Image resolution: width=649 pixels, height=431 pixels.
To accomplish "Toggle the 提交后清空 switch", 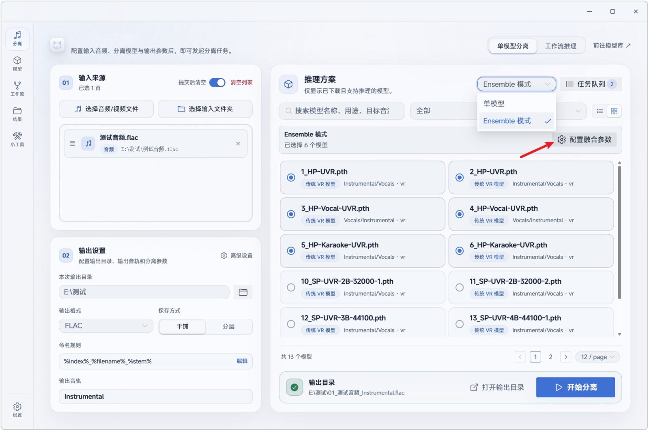I will [x=217, y=82].
